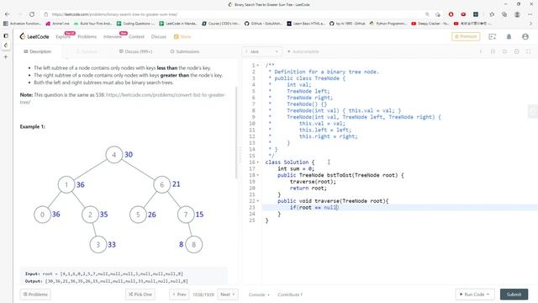Open the Learn Basic HTML bookmark
The height and width of the screenshot is (303, 538).
[306, 24]
